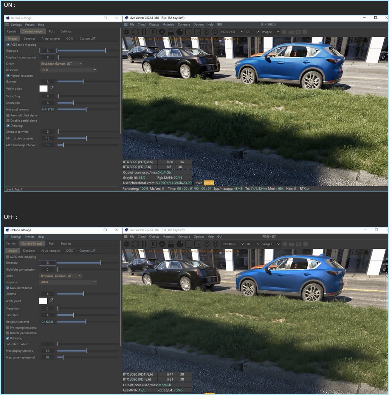Pause rendering in upper Live Viewer toolbar
Viewport: 389px width, 395px height.
point(144,32)
